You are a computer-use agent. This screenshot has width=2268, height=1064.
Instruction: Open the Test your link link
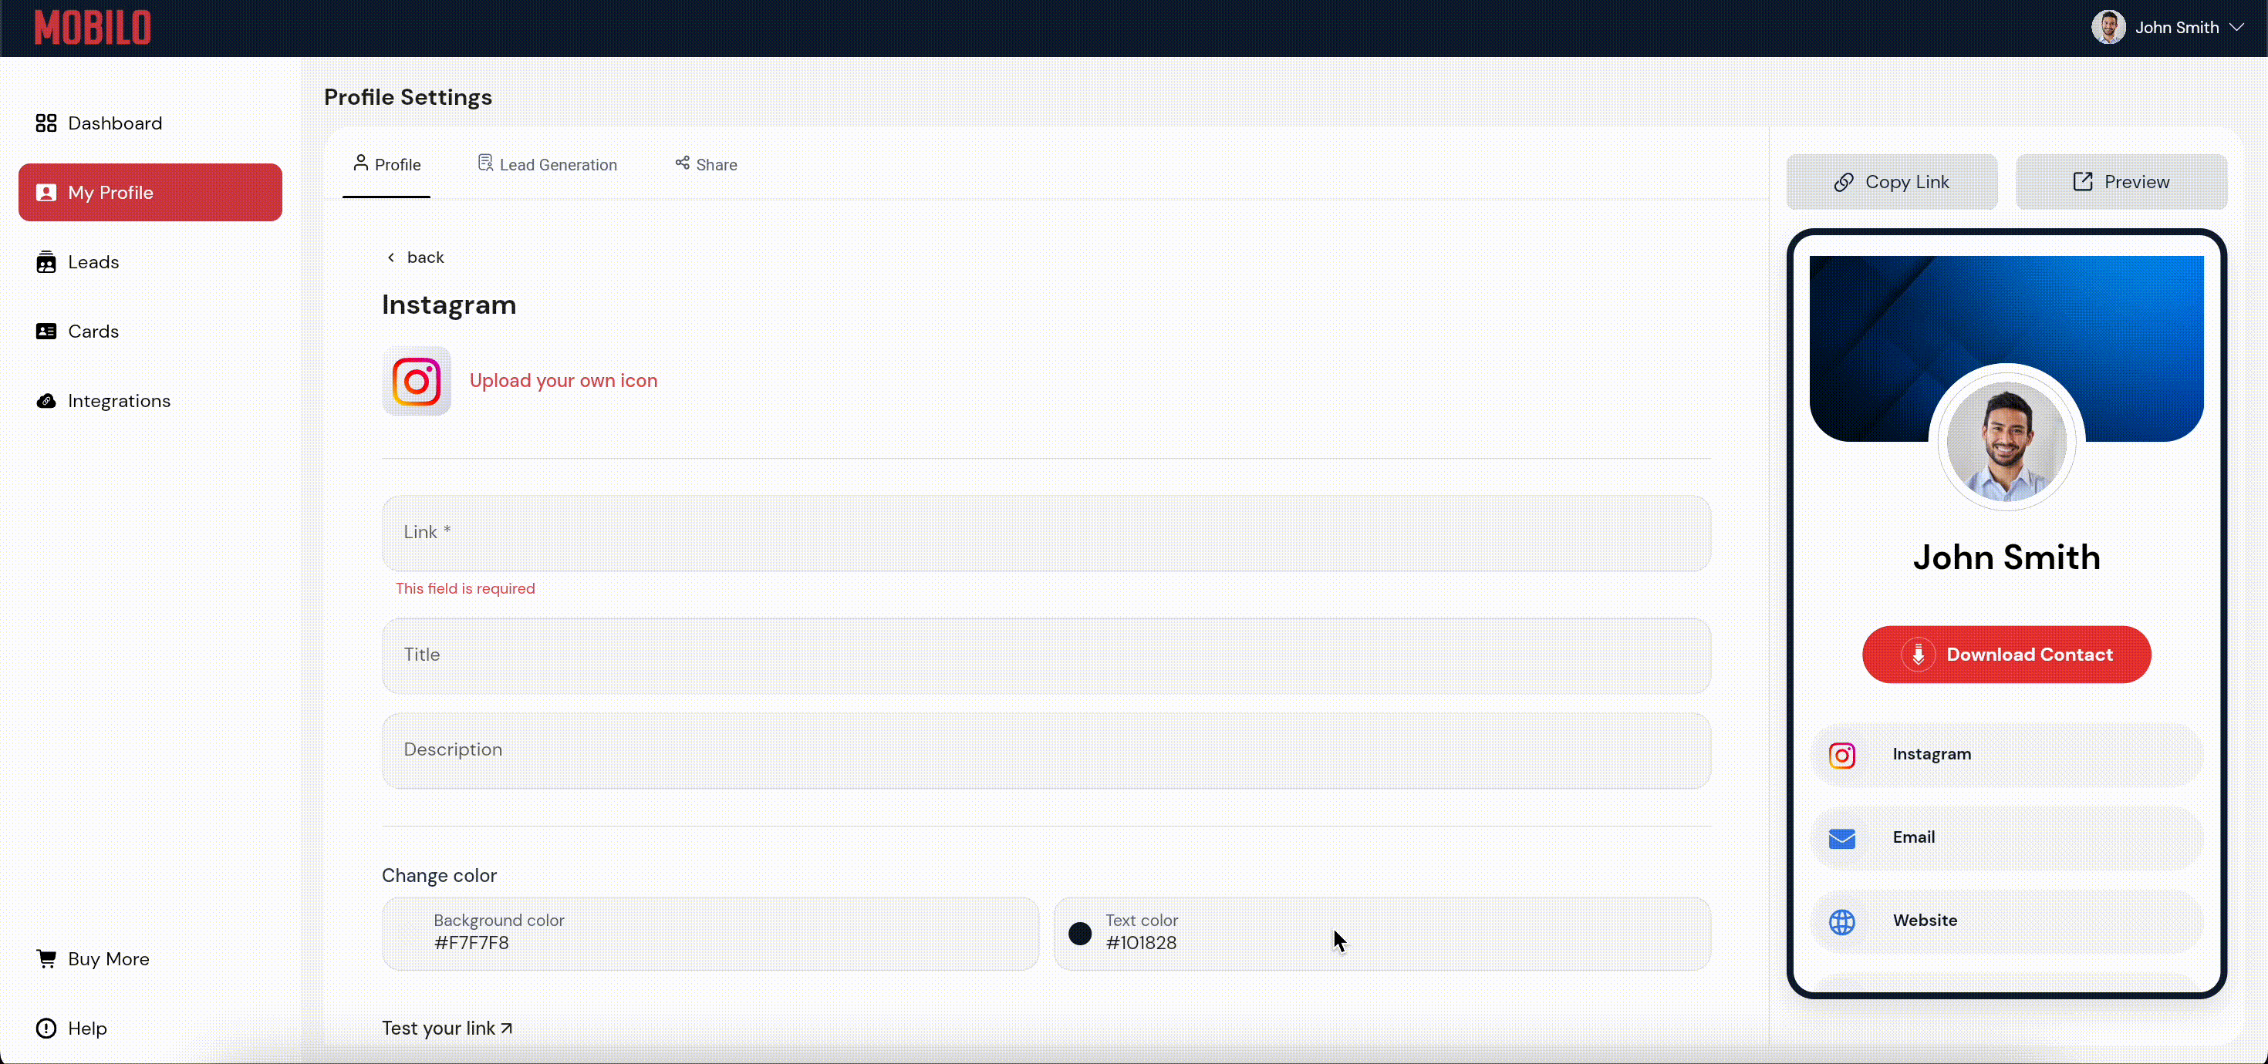tap(447, 1028)
